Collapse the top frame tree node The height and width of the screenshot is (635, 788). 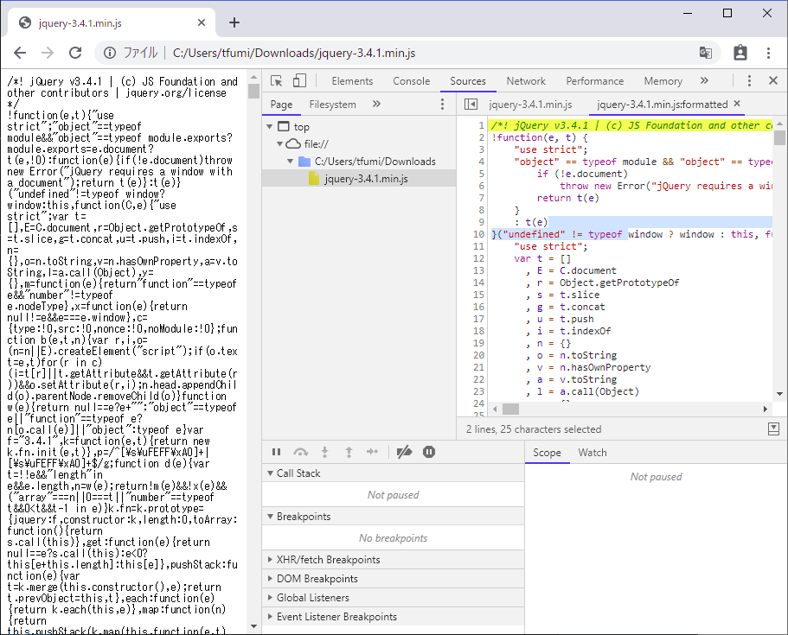pos(270,126)
